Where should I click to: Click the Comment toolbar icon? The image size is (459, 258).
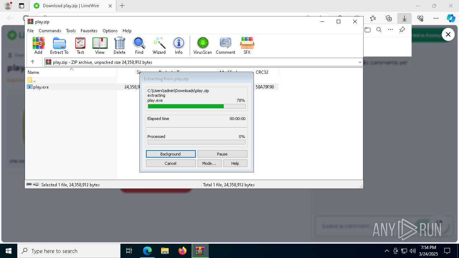coord(226,46)
